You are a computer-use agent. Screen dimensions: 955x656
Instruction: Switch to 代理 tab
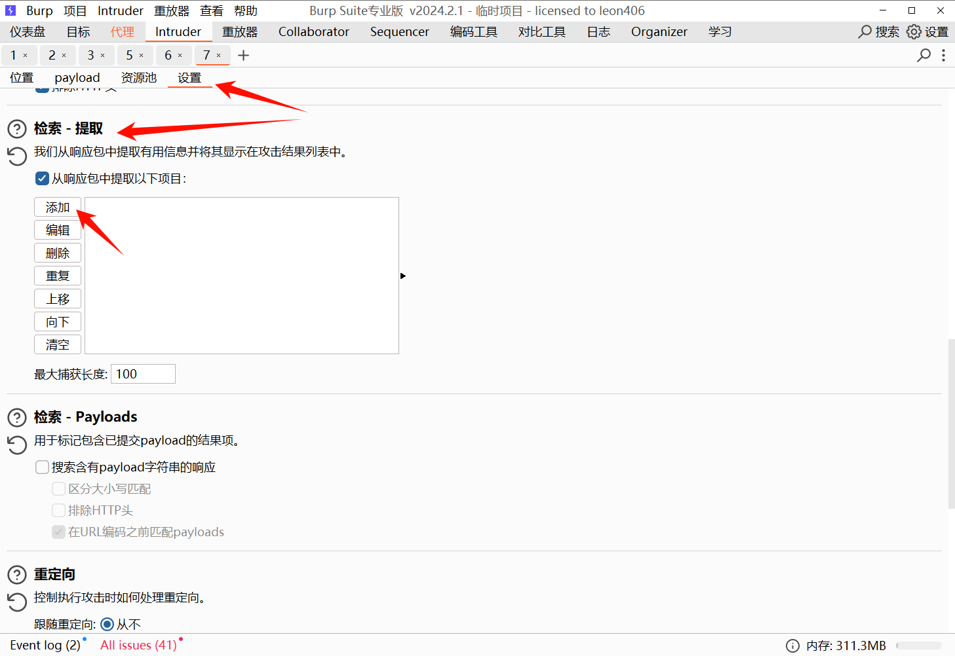(123, 31)
